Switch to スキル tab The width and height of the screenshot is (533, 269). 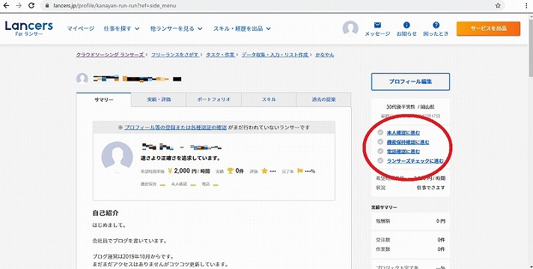pyautogui.click(x=269, y=99)
